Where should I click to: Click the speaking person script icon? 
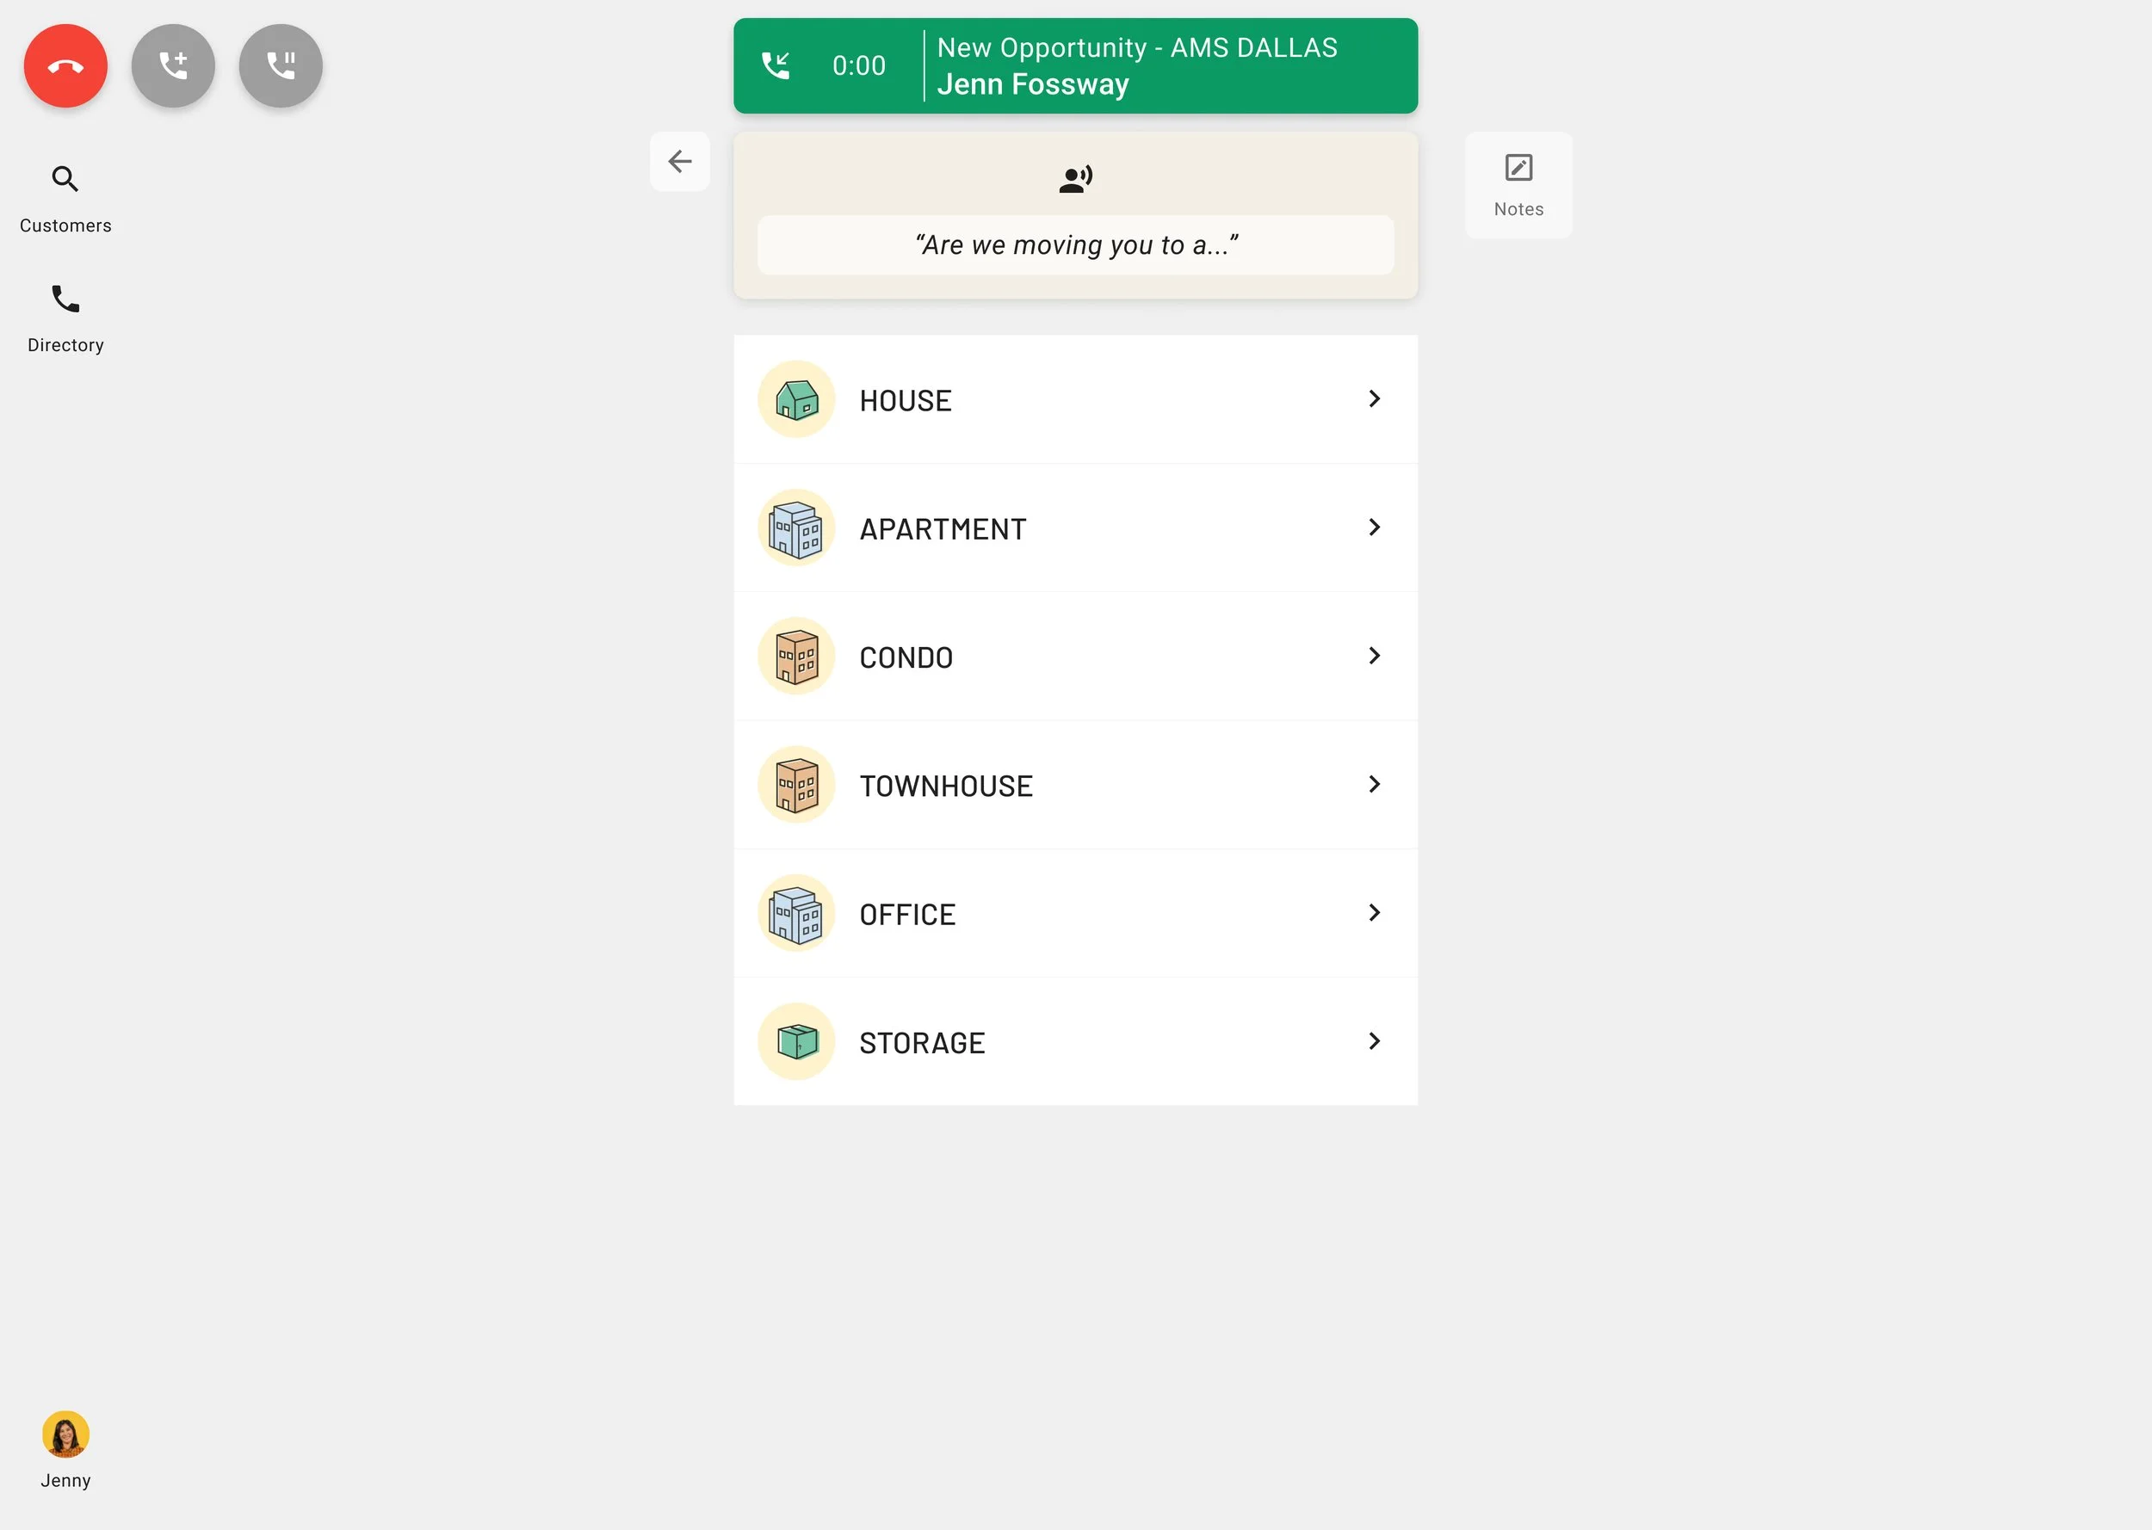1075,179
